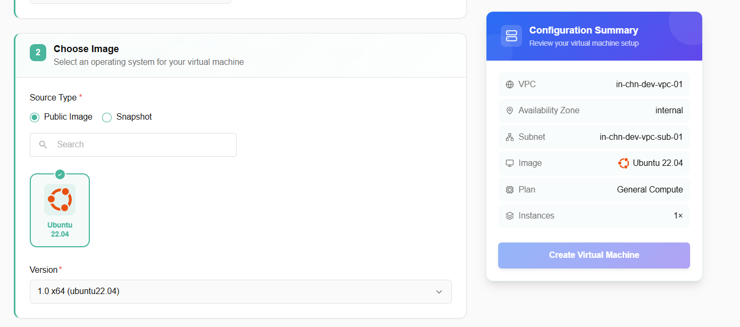Image resolution: width=740 pixels, height=327 pixels.
Task: Click the globe icon beside VPC
Action: click(x=510, y=85)
